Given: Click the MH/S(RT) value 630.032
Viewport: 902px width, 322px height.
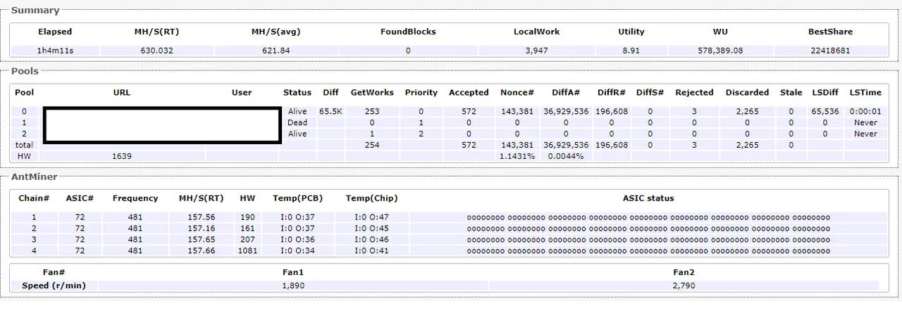Looking at the screenshot, I should [156, 51].
